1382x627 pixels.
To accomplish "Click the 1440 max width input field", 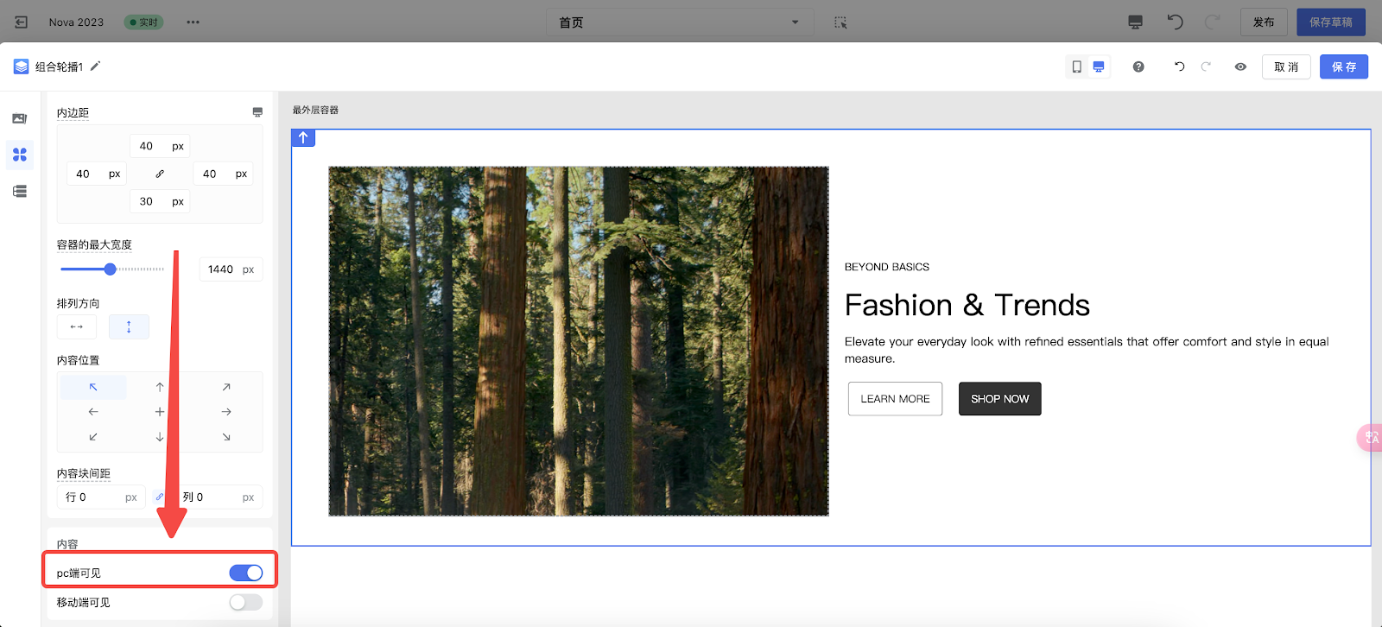I will [231, 269].
